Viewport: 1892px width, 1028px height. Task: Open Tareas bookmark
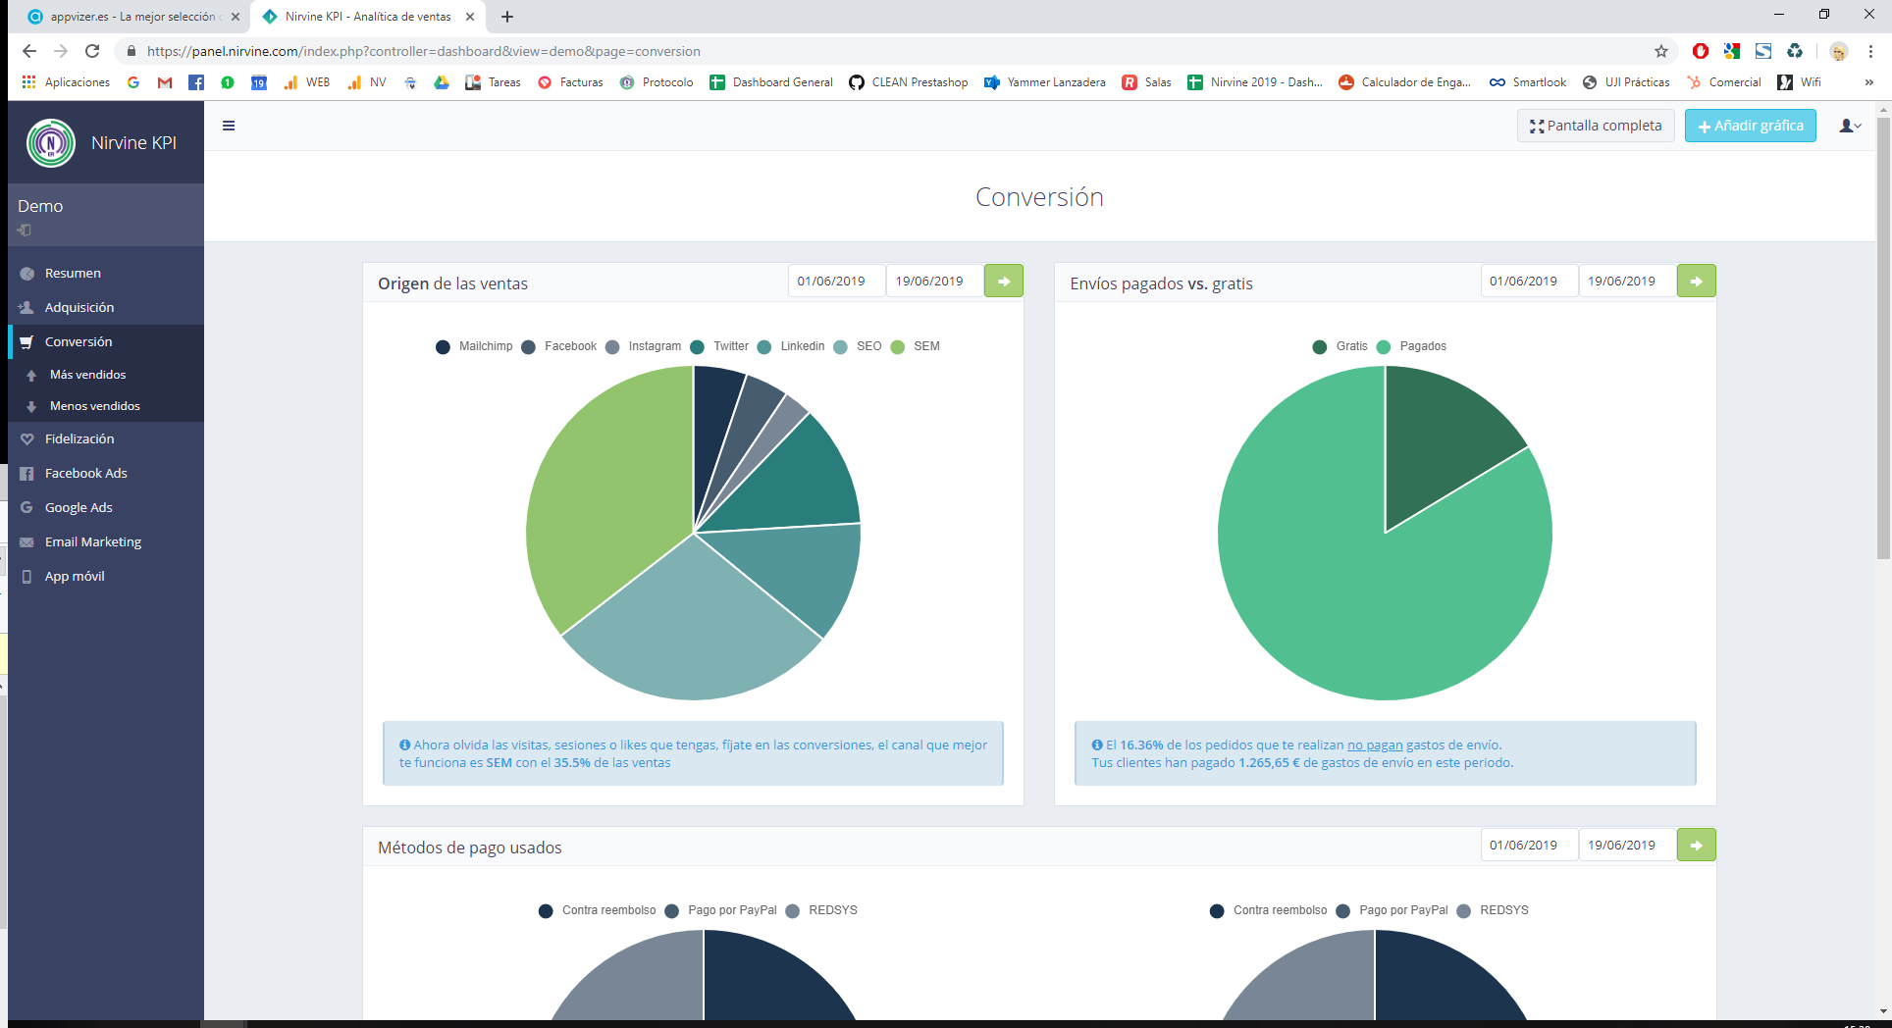click(493, 82)
